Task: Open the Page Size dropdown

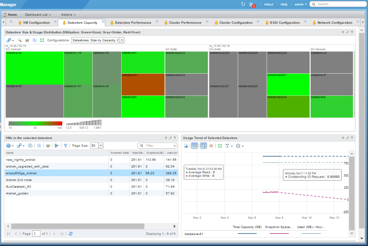Action: (100, 145)
